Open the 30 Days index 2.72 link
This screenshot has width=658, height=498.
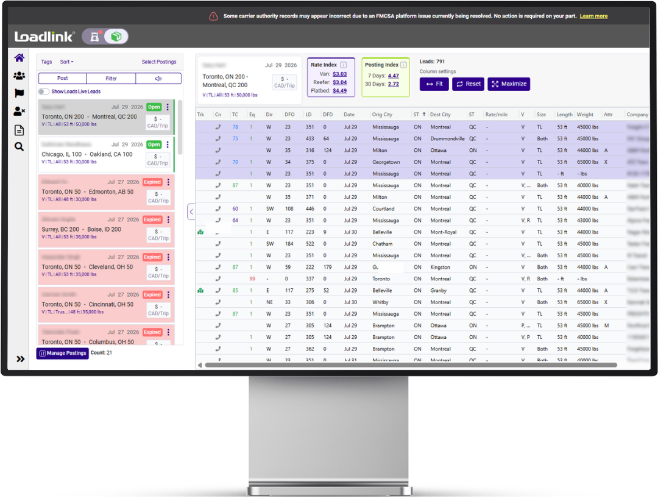coord(393,84)
